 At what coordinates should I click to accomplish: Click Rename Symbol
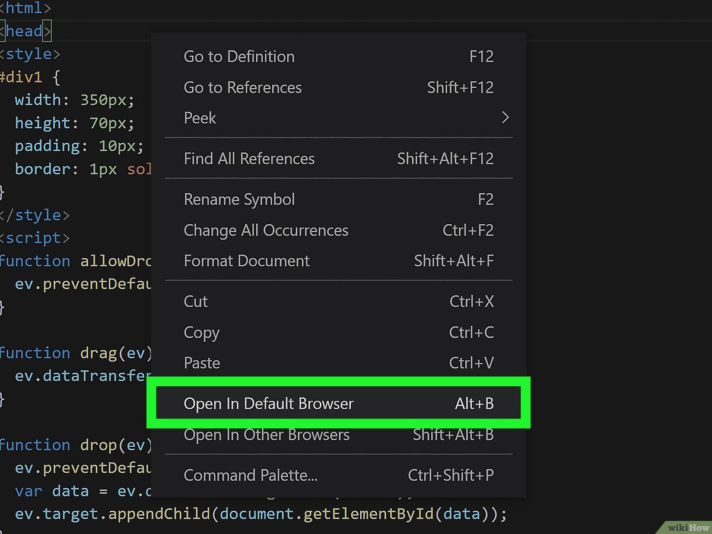tap(239, 199)
